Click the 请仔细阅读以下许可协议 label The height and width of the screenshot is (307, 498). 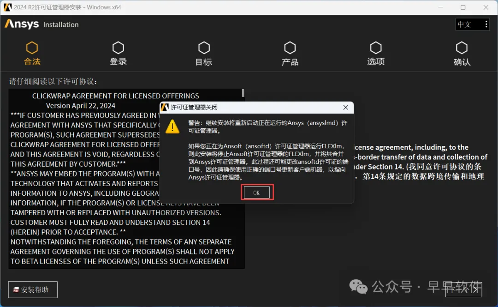pyautogui.click(x=53, y=81)
